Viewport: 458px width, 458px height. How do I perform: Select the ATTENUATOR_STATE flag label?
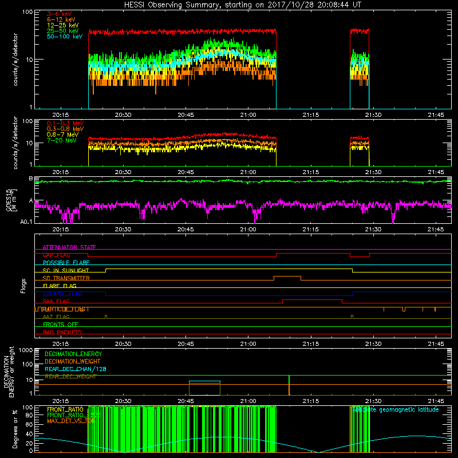click(x=69, y=247)
